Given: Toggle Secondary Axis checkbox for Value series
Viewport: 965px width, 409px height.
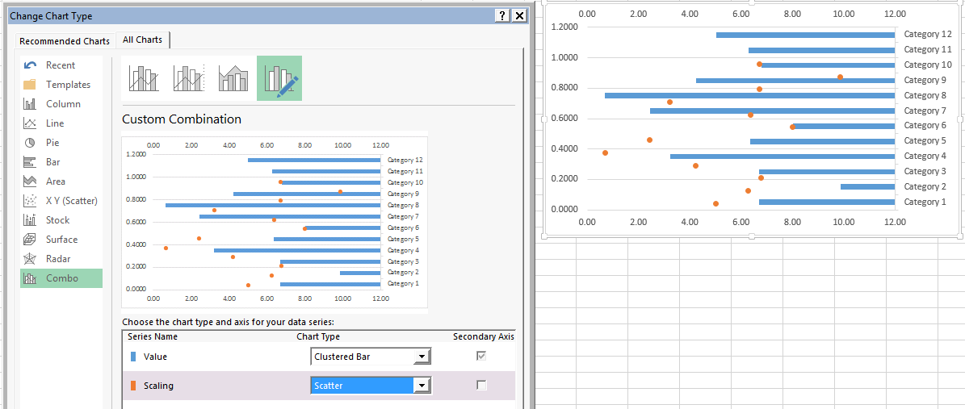Looking at the screenshot, I should 482,356.
